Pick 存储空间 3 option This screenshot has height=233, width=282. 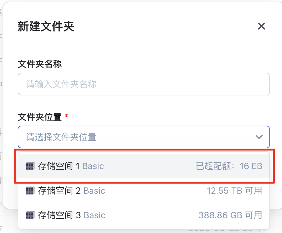click(59, 215)
